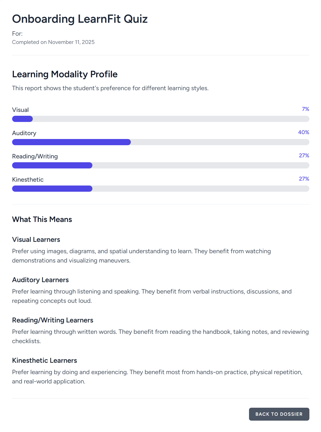The width and height of the screenshot is (321, 432).
Task: Click the Back to Dossier button
Action: (279, 414)
